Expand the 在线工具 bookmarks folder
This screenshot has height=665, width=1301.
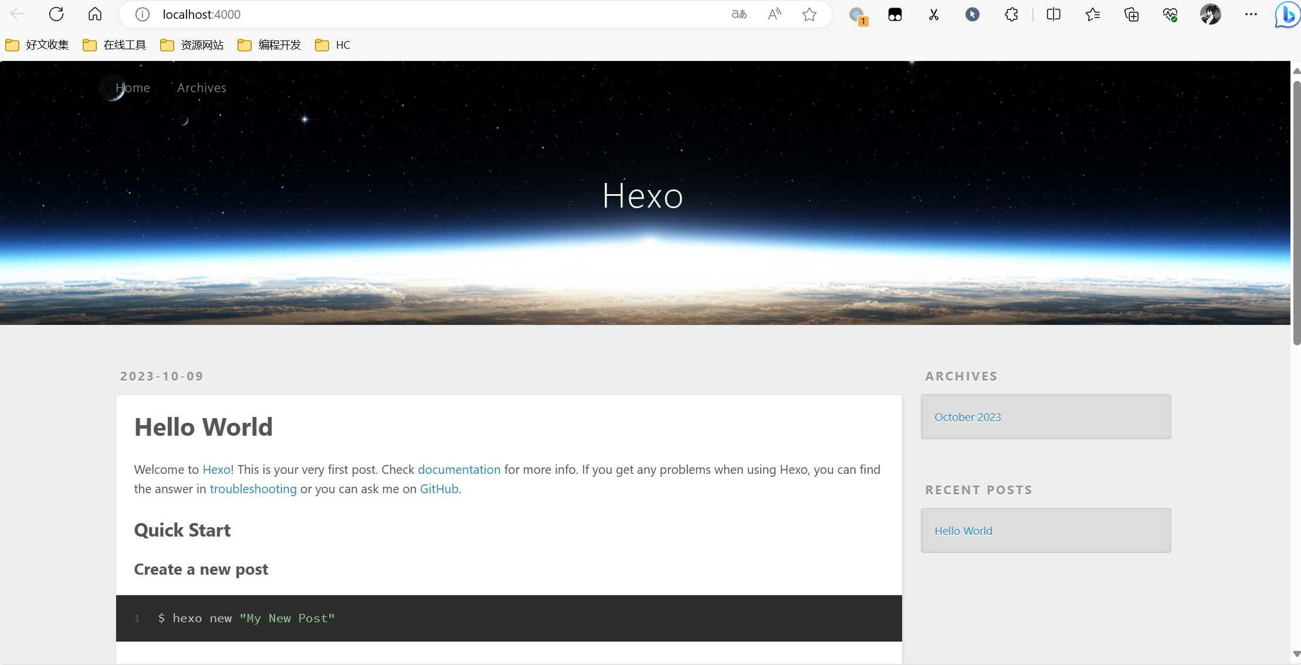click(x=115, y=45)
